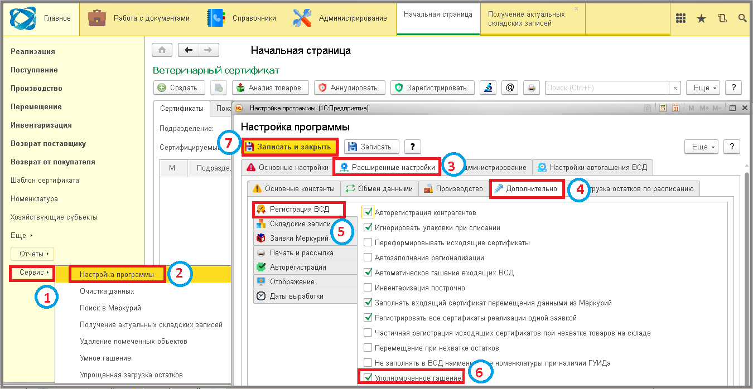The width and height of the screenshot is (753, 389).
Task: Open Еще dropdown in settings window
Action: tap(702, 147)
